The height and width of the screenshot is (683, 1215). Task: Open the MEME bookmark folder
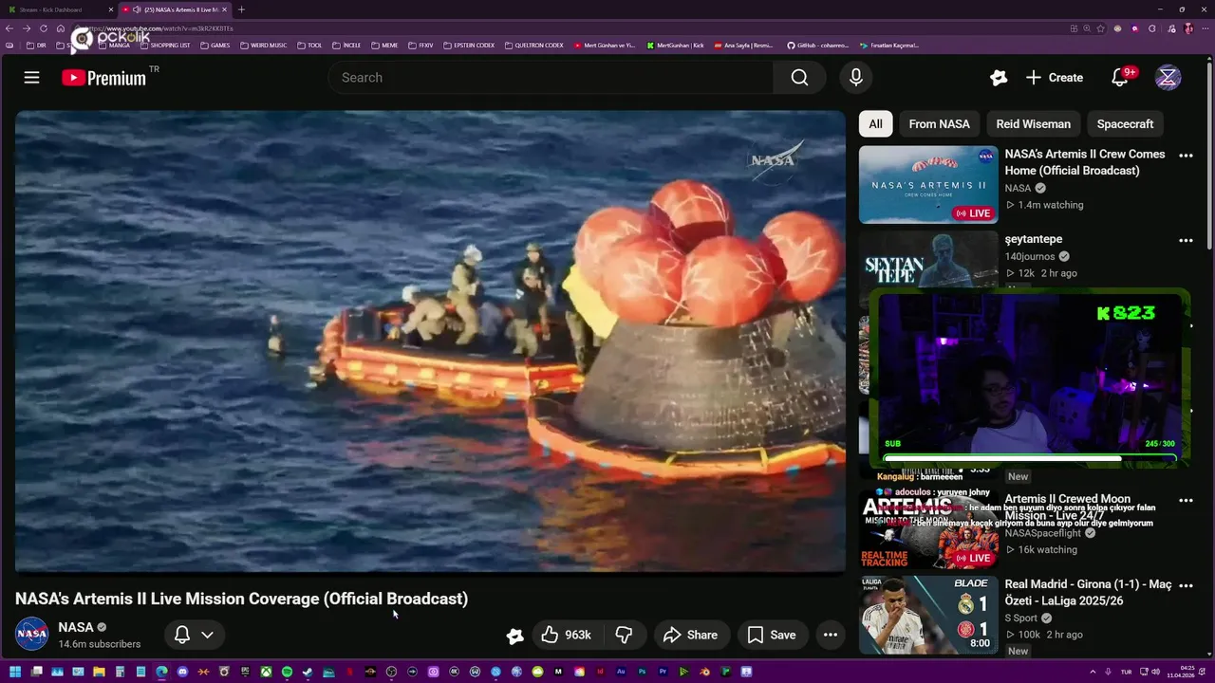tap(384, 45)
